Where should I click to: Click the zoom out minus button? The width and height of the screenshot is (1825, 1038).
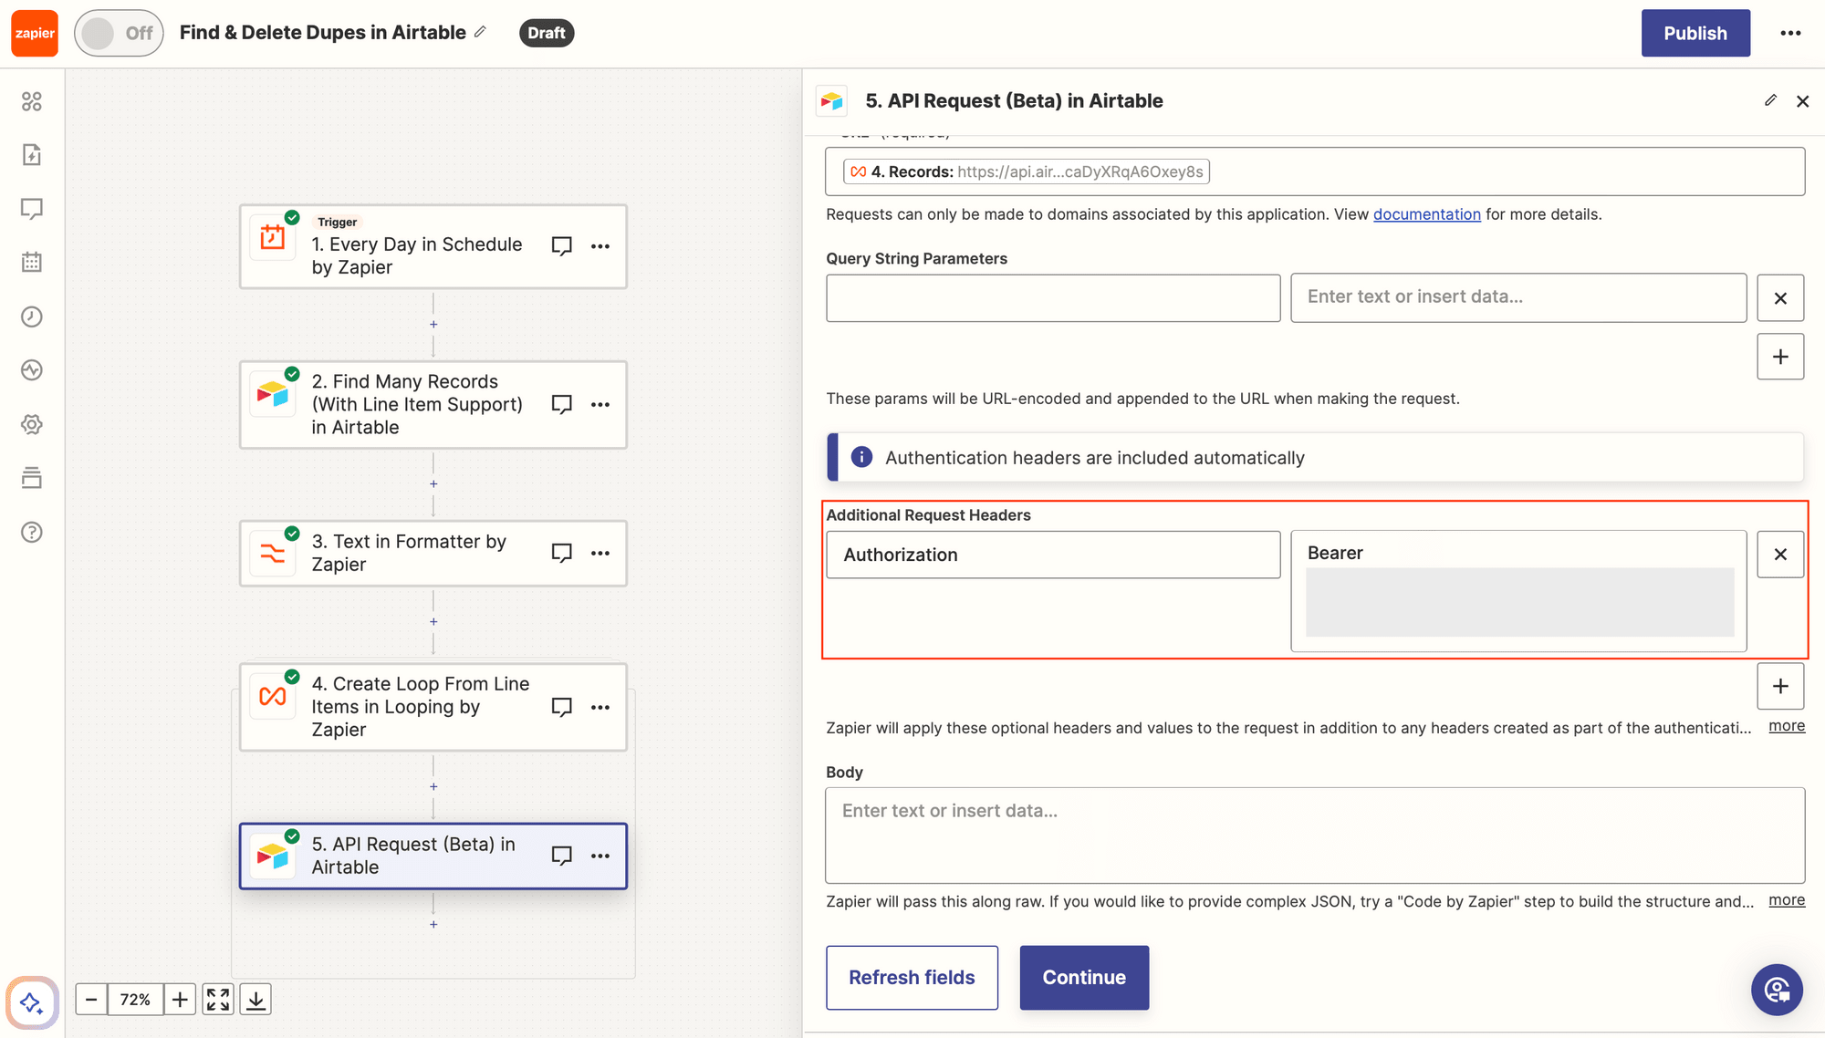[91, 999]
